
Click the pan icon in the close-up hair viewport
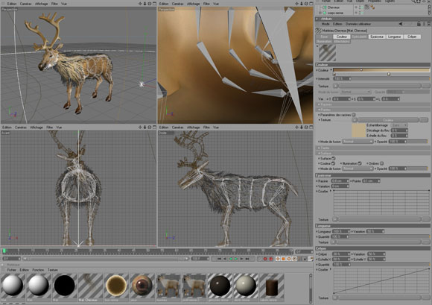pos(296,4)
